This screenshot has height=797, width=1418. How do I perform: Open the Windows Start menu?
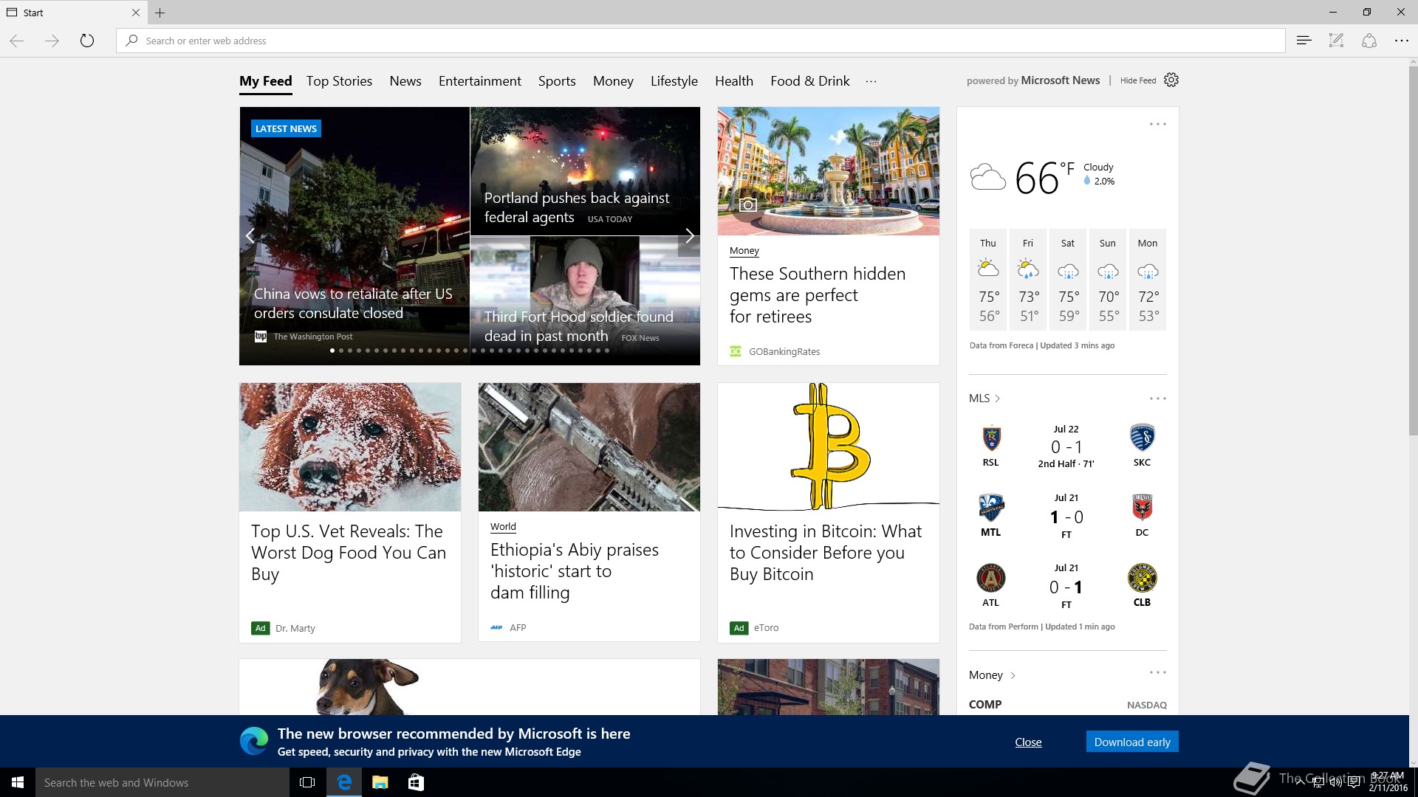(x=18, y=782)
